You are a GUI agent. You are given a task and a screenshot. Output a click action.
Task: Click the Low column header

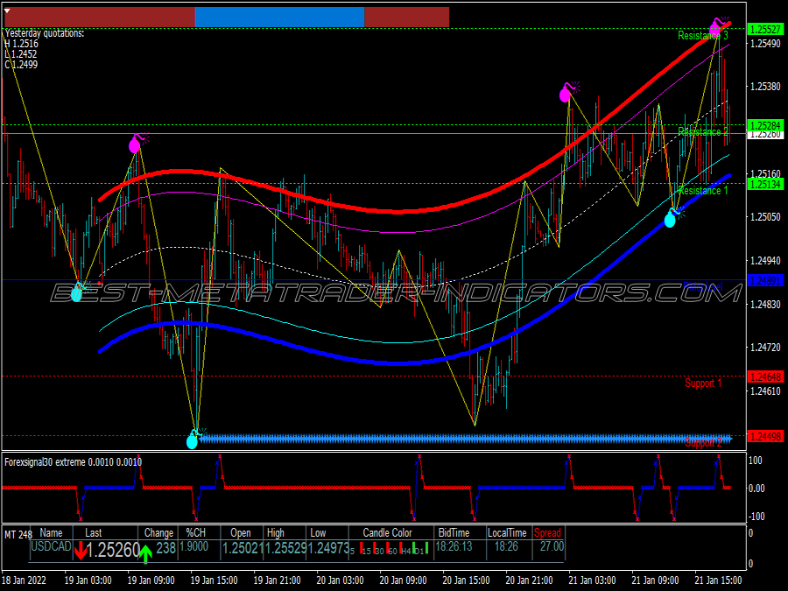(318, 532)
